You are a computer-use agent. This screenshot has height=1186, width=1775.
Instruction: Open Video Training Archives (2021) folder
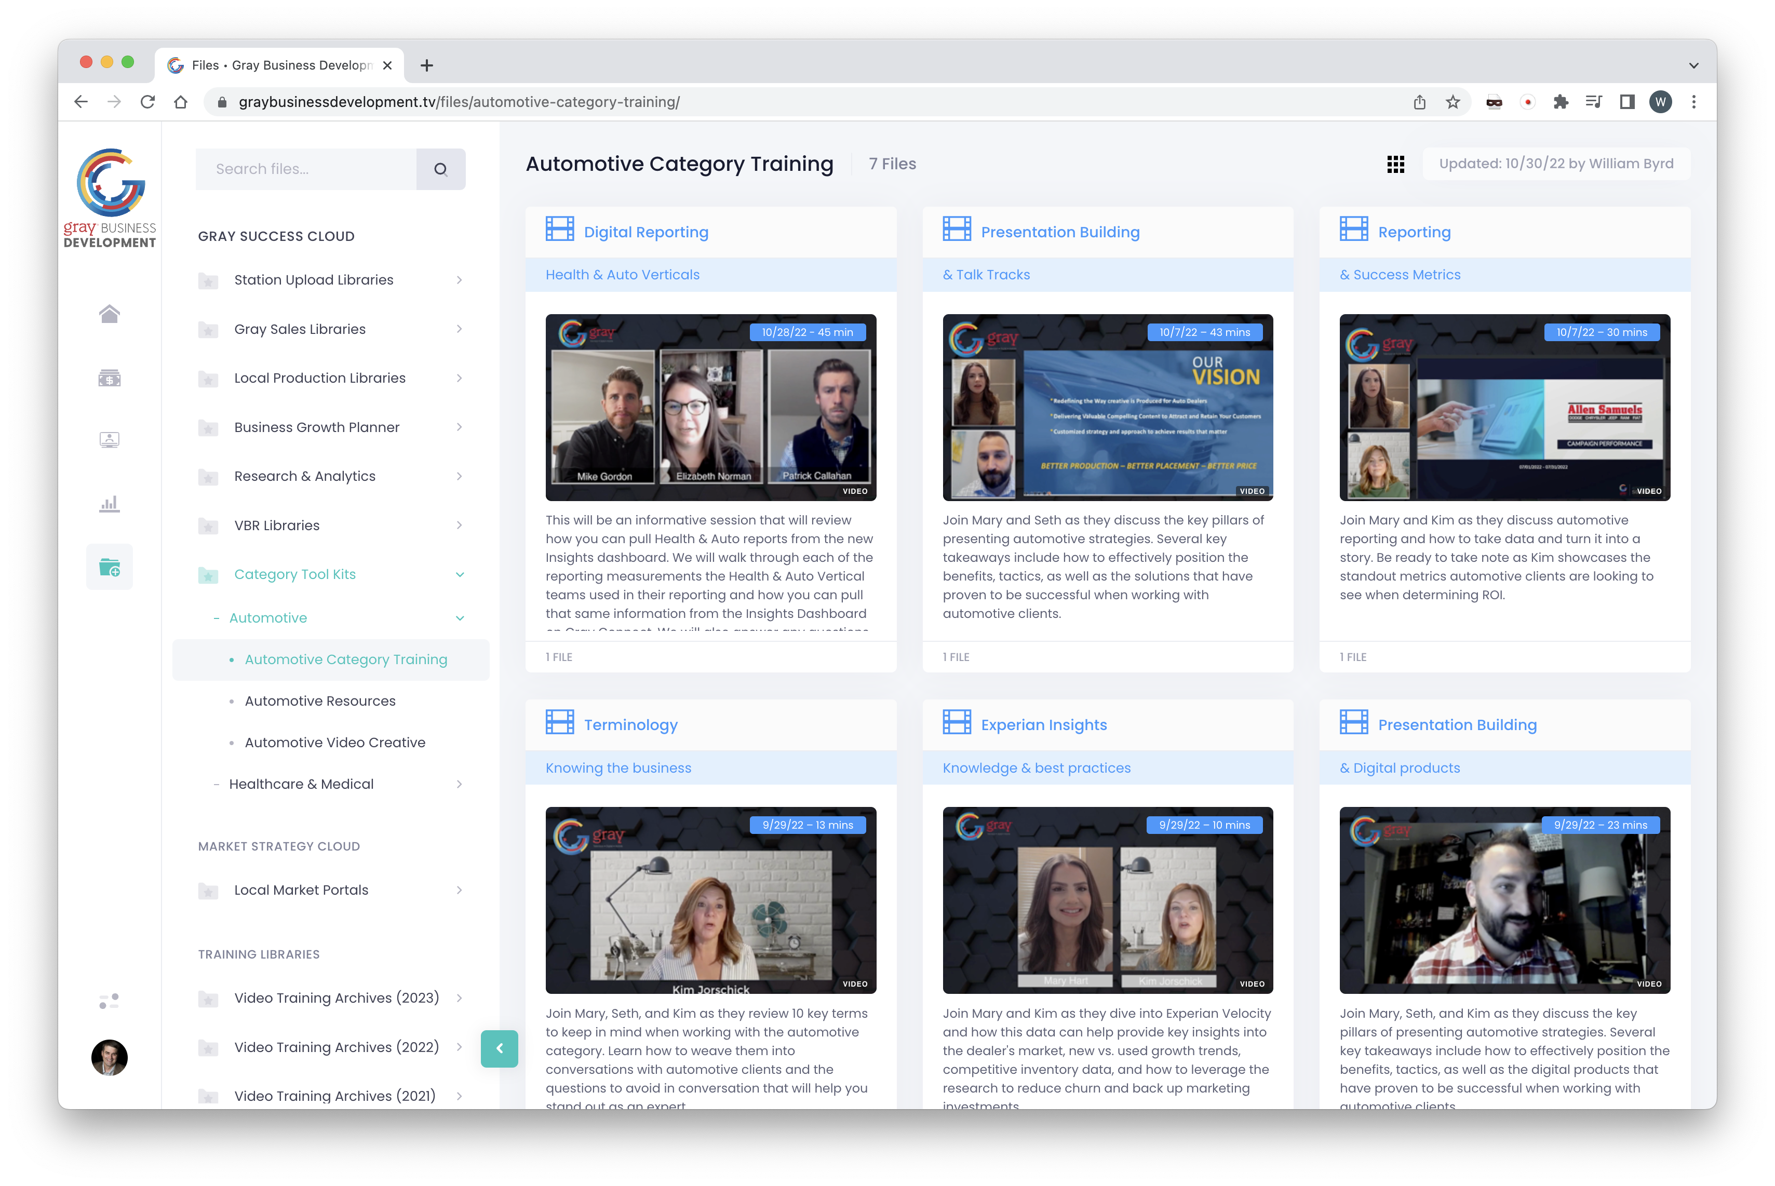click(x=335, y=1096)
